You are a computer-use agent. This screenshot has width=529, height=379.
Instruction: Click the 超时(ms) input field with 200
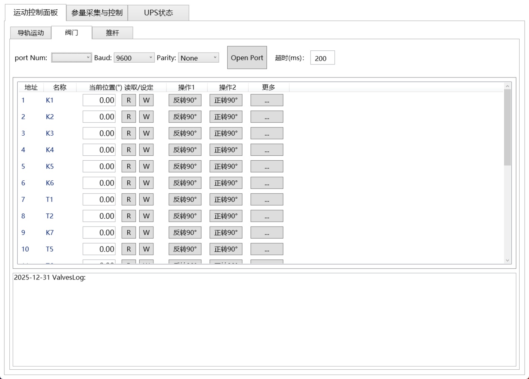pyautogui.click(x=322, y=58)
